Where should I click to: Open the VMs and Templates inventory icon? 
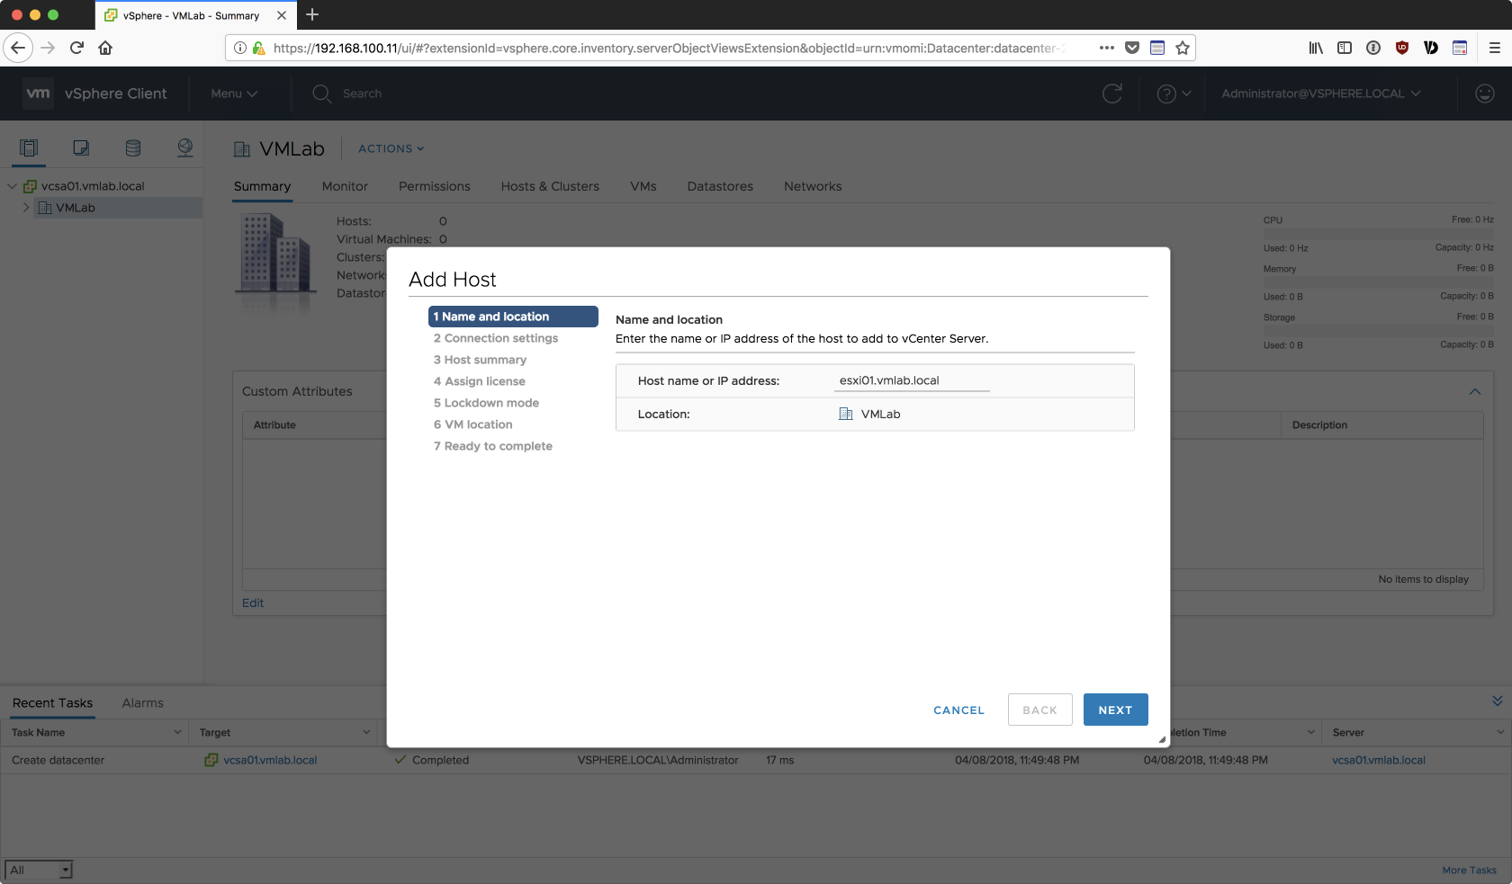81,148
